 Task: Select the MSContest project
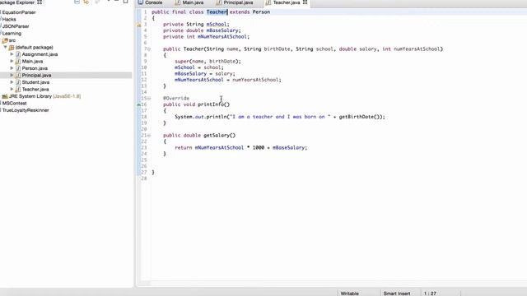pyautogui.click(x=14, y=104)
